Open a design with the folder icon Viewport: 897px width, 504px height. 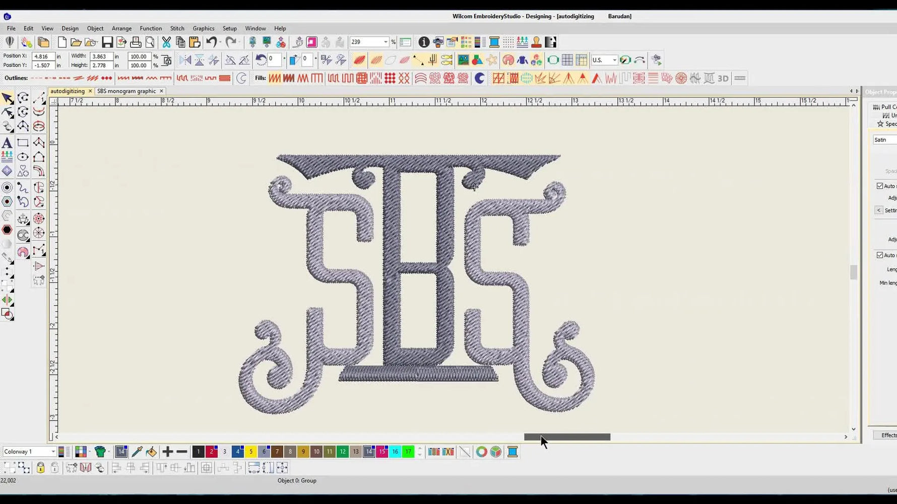(x=76, y=42)
